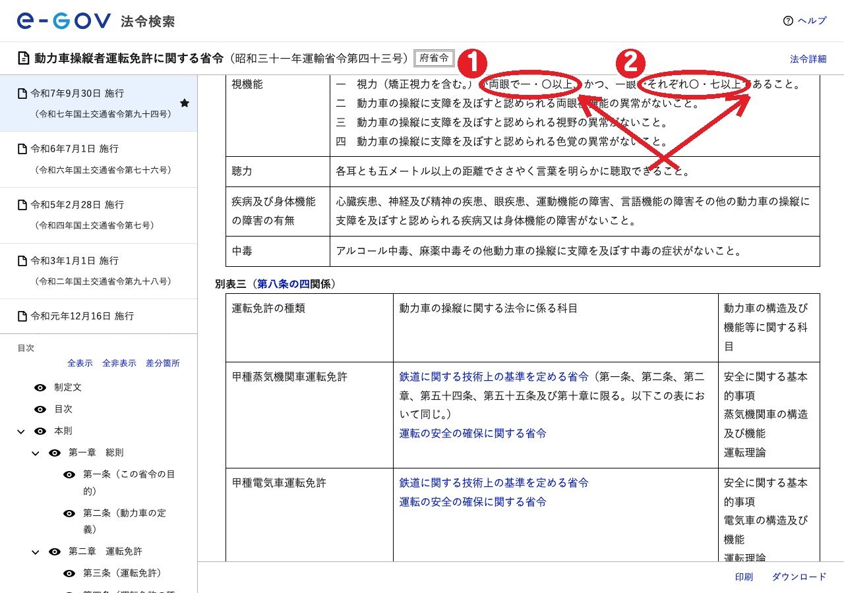Toggle visibility of 第一章 総則

click(55, 453)
